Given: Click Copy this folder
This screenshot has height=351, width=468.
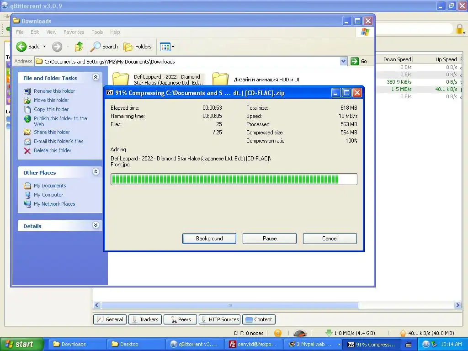Looking at the screenshot, I should tap(51, 109).
